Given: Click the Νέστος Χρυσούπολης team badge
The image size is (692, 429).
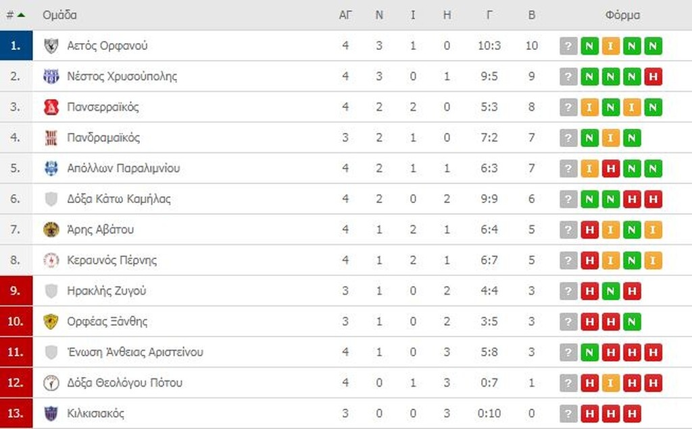Looking at the screenshot, I should click(50, 76).
